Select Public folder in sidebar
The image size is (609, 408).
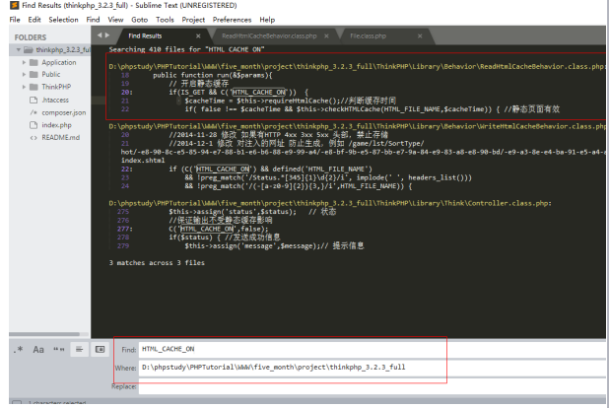click(x=51, y=74)
